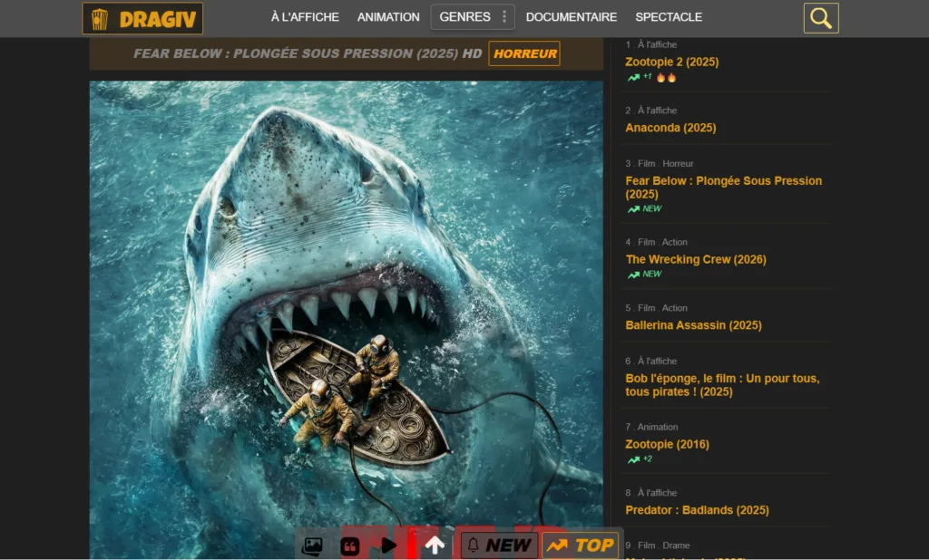The width and height of the screenshot is (929, 560).
Task: Select the gallery images icon in bottom toolbar
Action: pyautogui.click(x=312, y=545)
